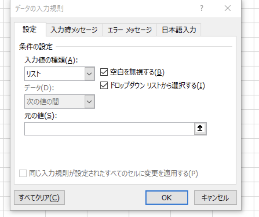
Task: Click the OK button
Action: tap(167, 198)
